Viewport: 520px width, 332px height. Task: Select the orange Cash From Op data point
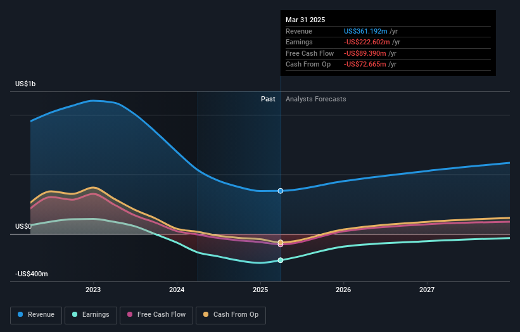281,243
